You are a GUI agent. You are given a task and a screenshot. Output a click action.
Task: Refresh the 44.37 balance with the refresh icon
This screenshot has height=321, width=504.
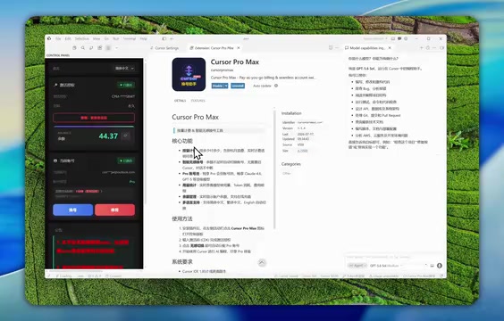click(126, 136)
